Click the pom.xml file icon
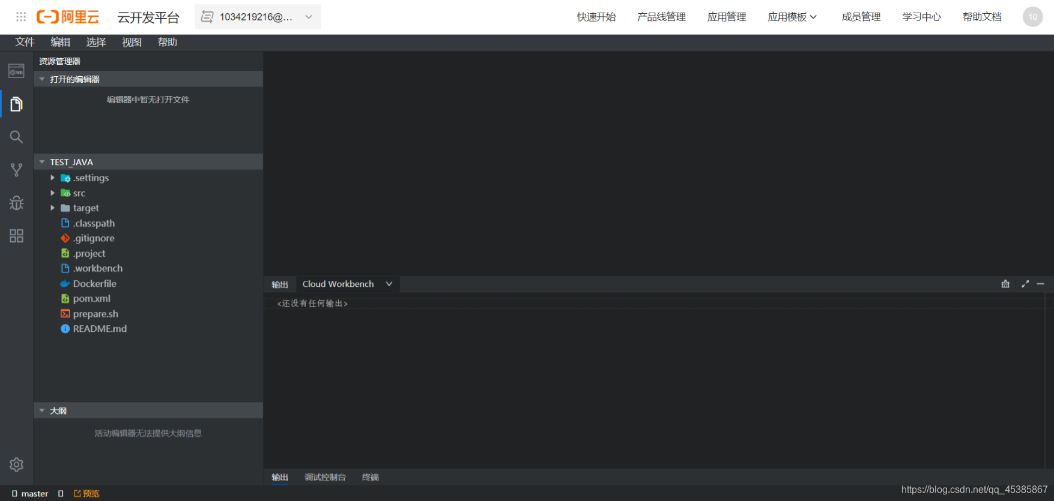 tap(65, 299)
